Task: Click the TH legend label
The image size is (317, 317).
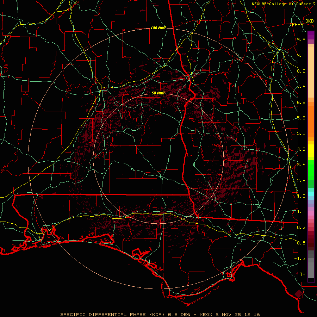Action: click(303, 274)
